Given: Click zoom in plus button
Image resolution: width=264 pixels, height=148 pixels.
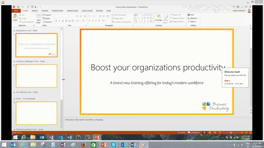Looking at the screenshot, I should pyautogui.click(x=242, y=133).
